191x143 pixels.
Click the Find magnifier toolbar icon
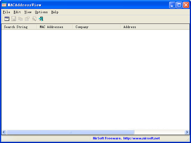coord(34,19)
